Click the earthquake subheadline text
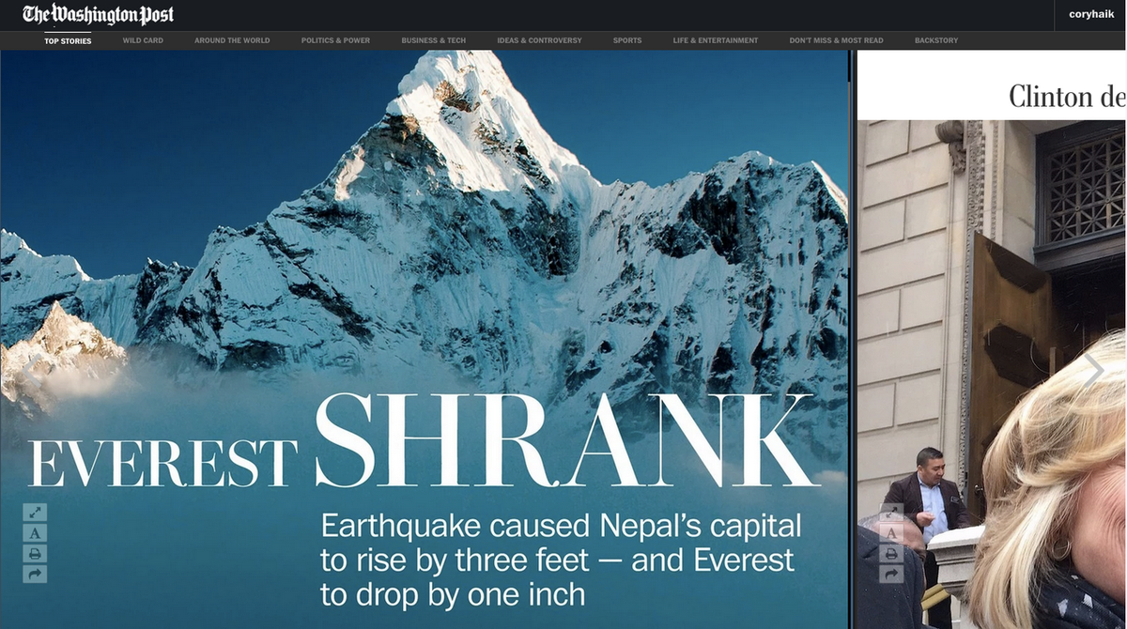 click(561, 560)
